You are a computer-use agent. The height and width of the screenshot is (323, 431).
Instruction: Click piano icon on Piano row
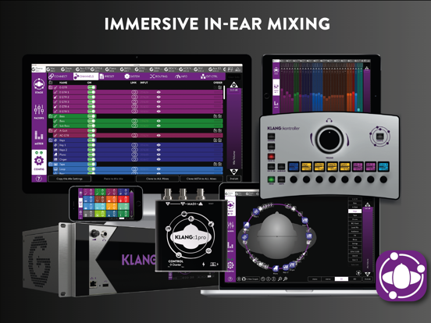click(x=55, y=154)
